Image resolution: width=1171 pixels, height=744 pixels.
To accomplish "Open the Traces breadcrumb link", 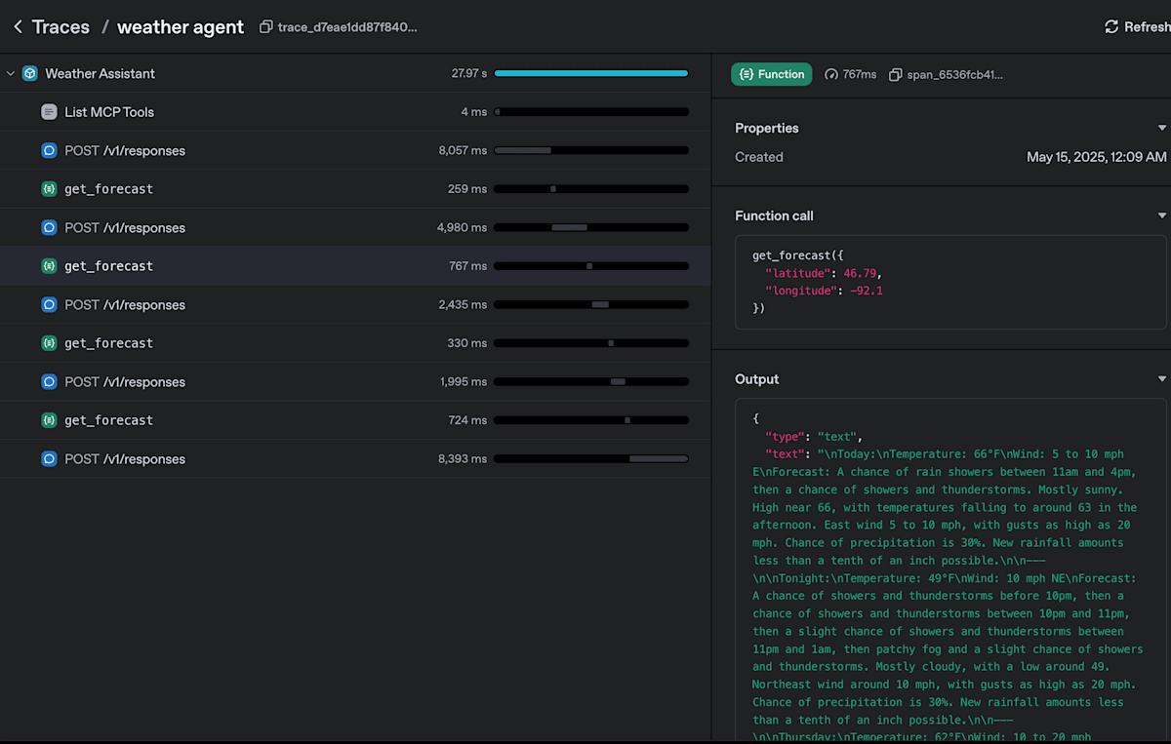I will coord(61,27).
